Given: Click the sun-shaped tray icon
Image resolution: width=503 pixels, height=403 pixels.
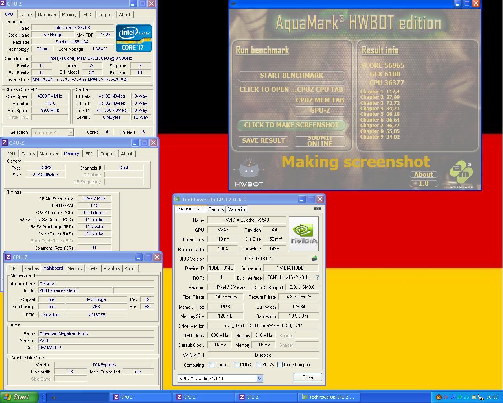Looking at the screenshot, I should 439,397.
